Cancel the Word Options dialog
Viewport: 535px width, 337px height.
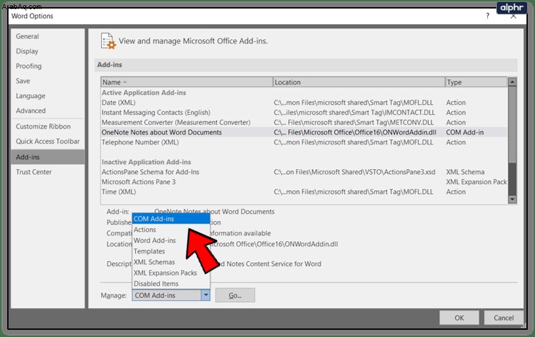click(503, 317)
